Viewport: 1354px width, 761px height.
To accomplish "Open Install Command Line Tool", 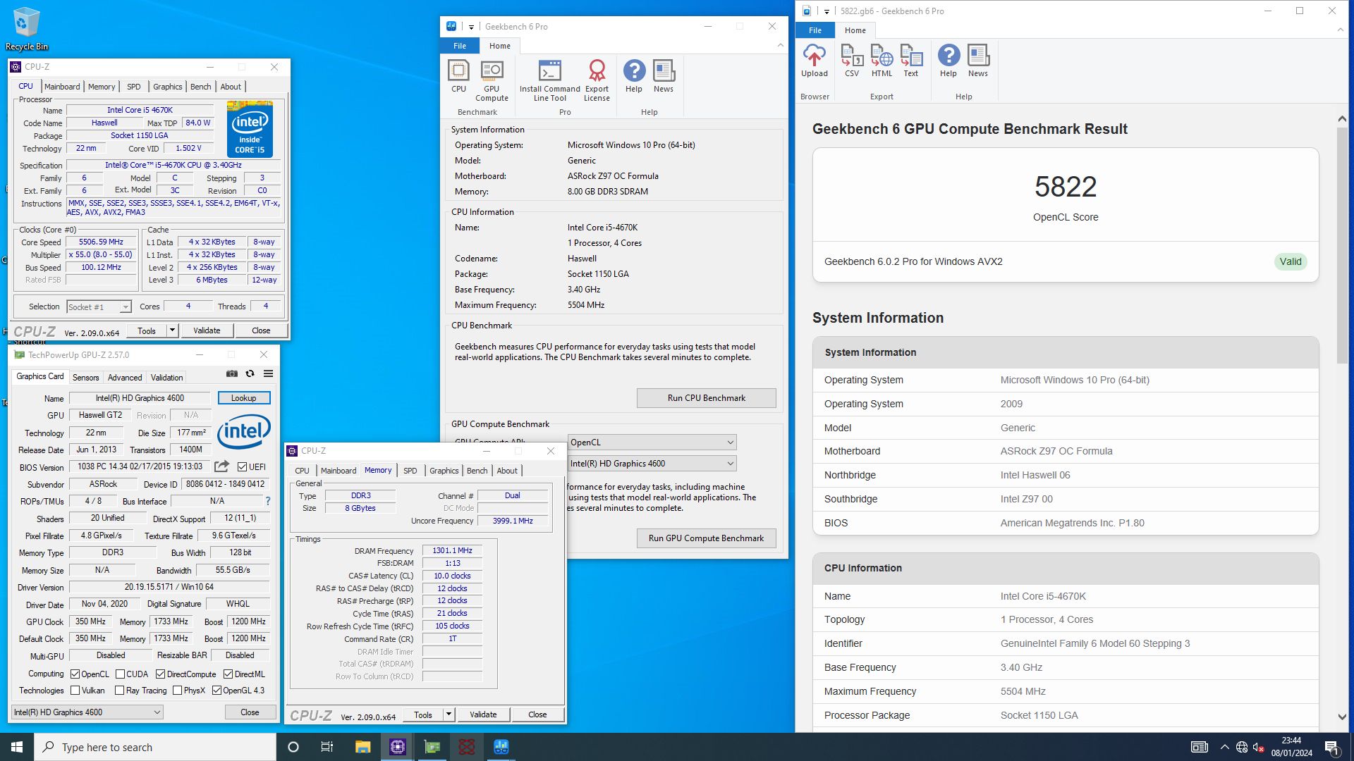I will [549, 80].
